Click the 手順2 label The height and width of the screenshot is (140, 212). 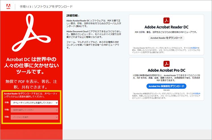point(7,110)
